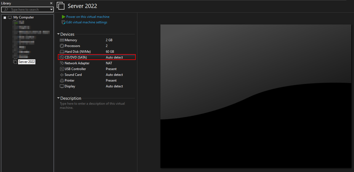Screen dimensions: 354x172
Task: Click the Memory device icon
Action: click(x=62, y=40)
